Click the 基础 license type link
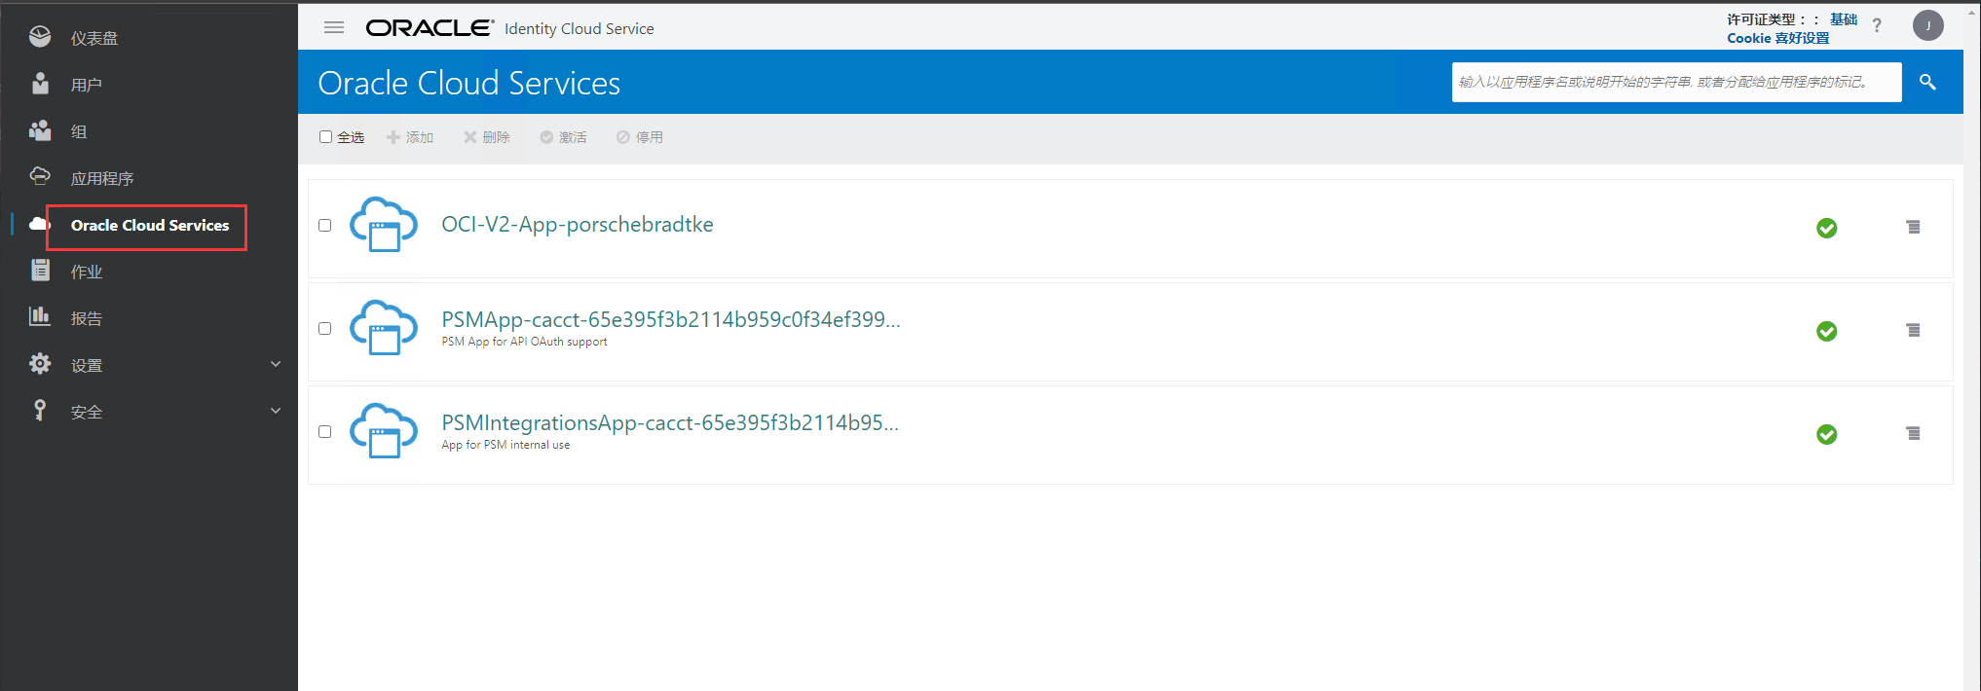1981x691 pixels. tap(1844, 18)
